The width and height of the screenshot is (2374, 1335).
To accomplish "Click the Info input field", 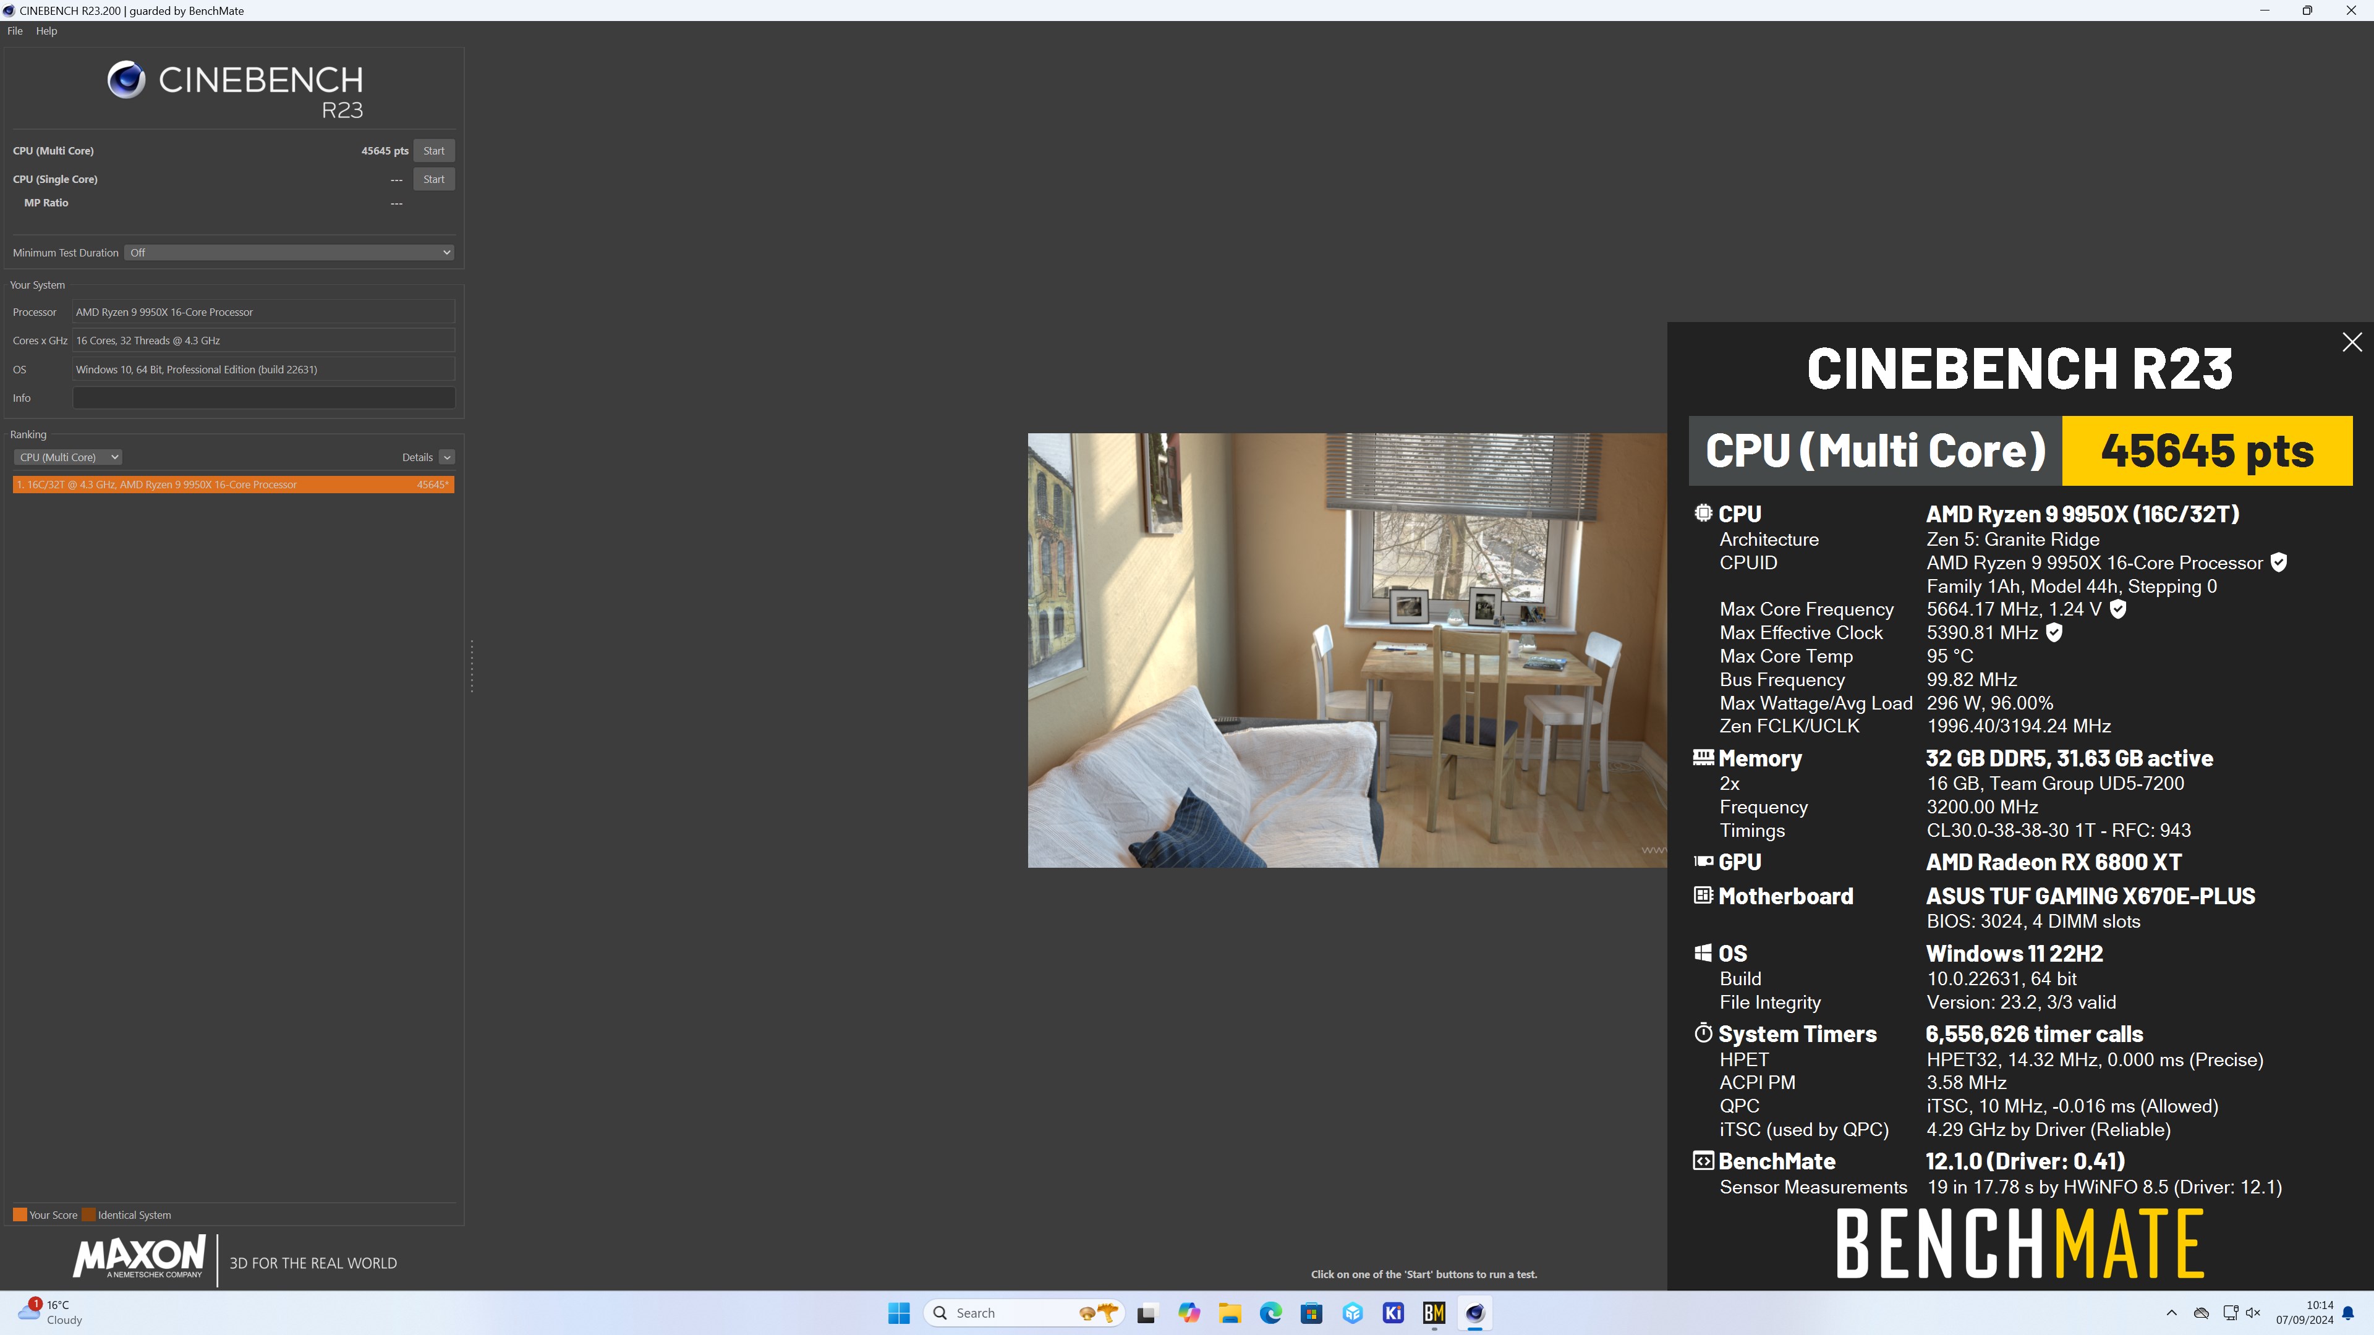I will coord(263,398).
